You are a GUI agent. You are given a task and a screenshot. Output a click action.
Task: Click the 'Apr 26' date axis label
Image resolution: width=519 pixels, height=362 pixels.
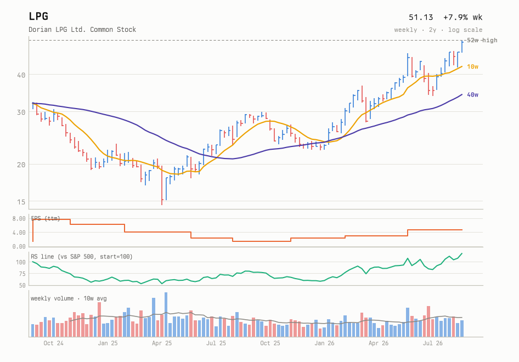[x=379, y=343]
